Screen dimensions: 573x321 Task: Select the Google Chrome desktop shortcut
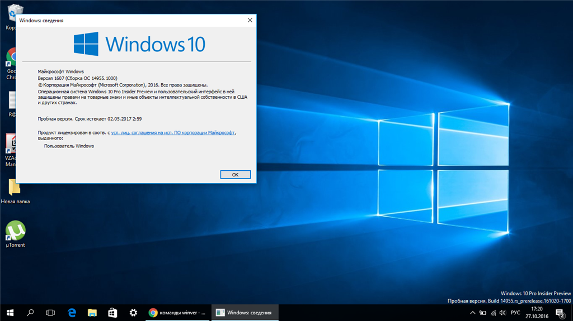coord(11,64)
